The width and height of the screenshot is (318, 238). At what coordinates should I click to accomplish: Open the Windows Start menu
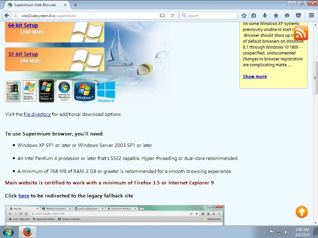coord(8,232)
